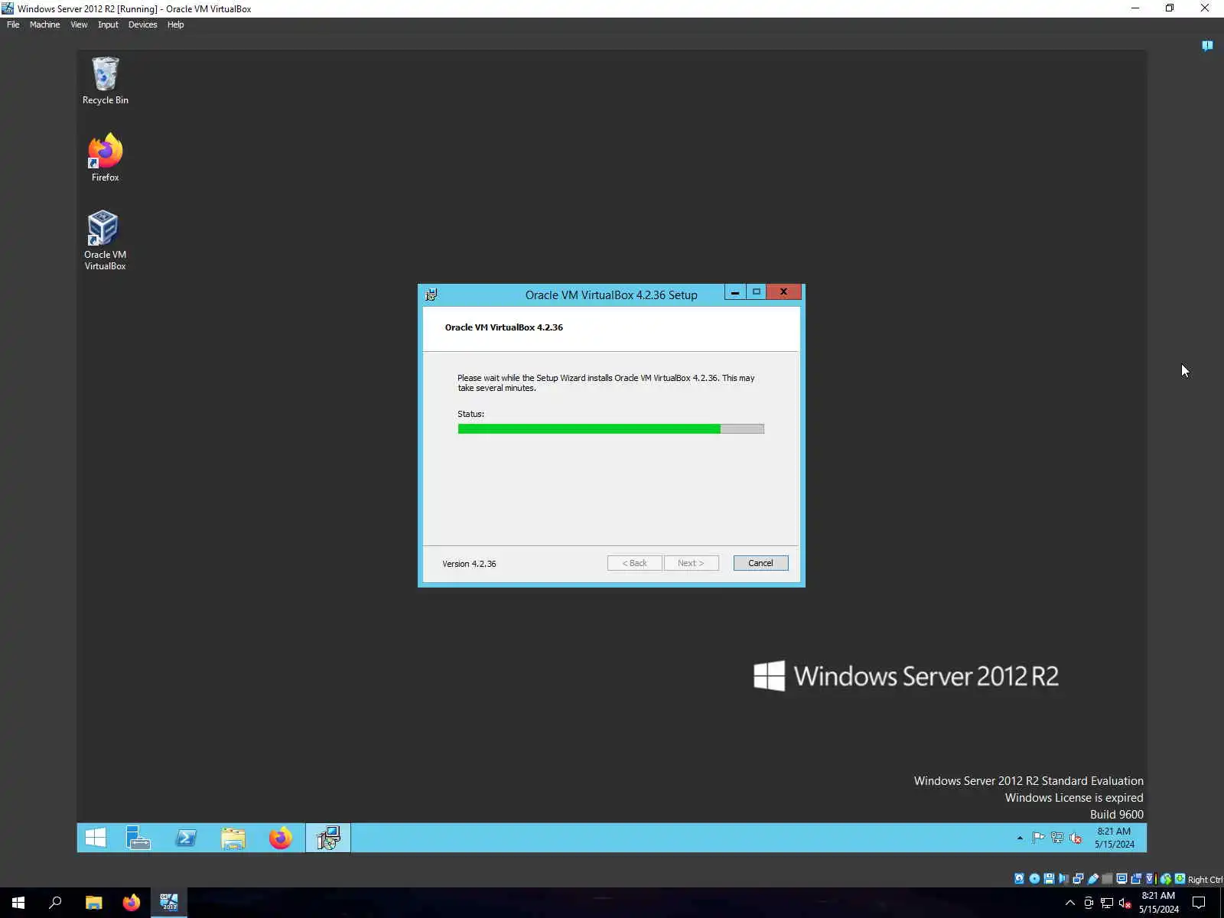Viewport: 1224px width, 918px height.
Task: Click the VirtualBox notification center icon at top right
Action: (x=1207, y=46)
